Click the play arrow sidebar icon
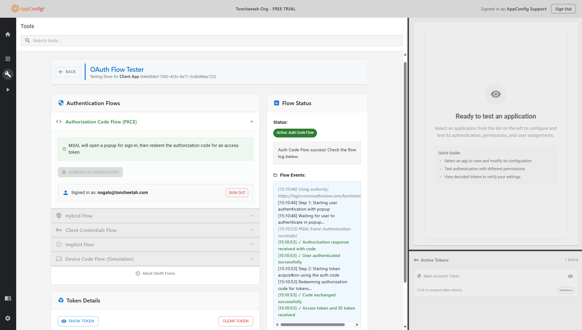 pyautogui.click(x=8, y=90)
